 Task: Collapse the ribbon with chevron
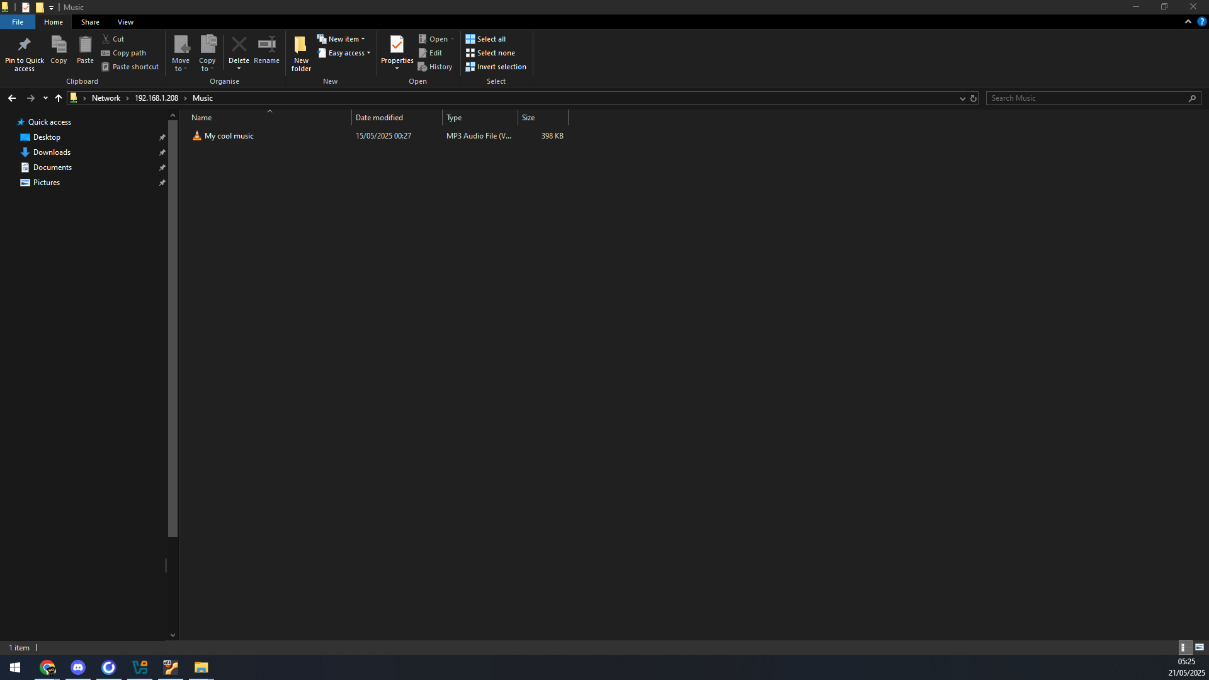coord(1188,21)
